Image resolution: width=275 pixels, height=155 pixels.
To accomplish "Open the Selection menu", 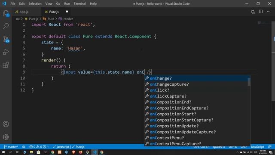I will click(x=35, y=3).
